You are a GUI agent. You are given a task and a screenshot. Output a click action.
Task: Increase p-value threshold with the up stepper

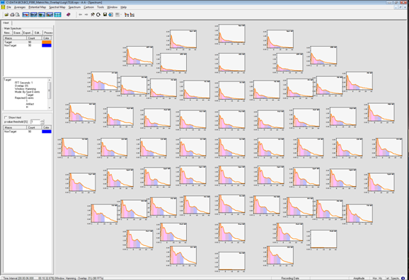tap(42, 120)
